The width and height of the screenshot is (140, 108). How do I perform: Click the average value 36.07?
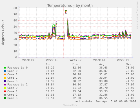coord(103,71)
